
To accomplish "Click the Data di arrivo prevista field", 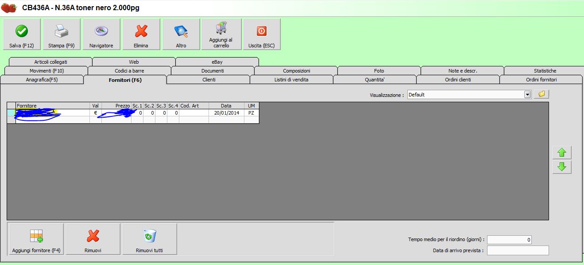I will pos(518,250).
